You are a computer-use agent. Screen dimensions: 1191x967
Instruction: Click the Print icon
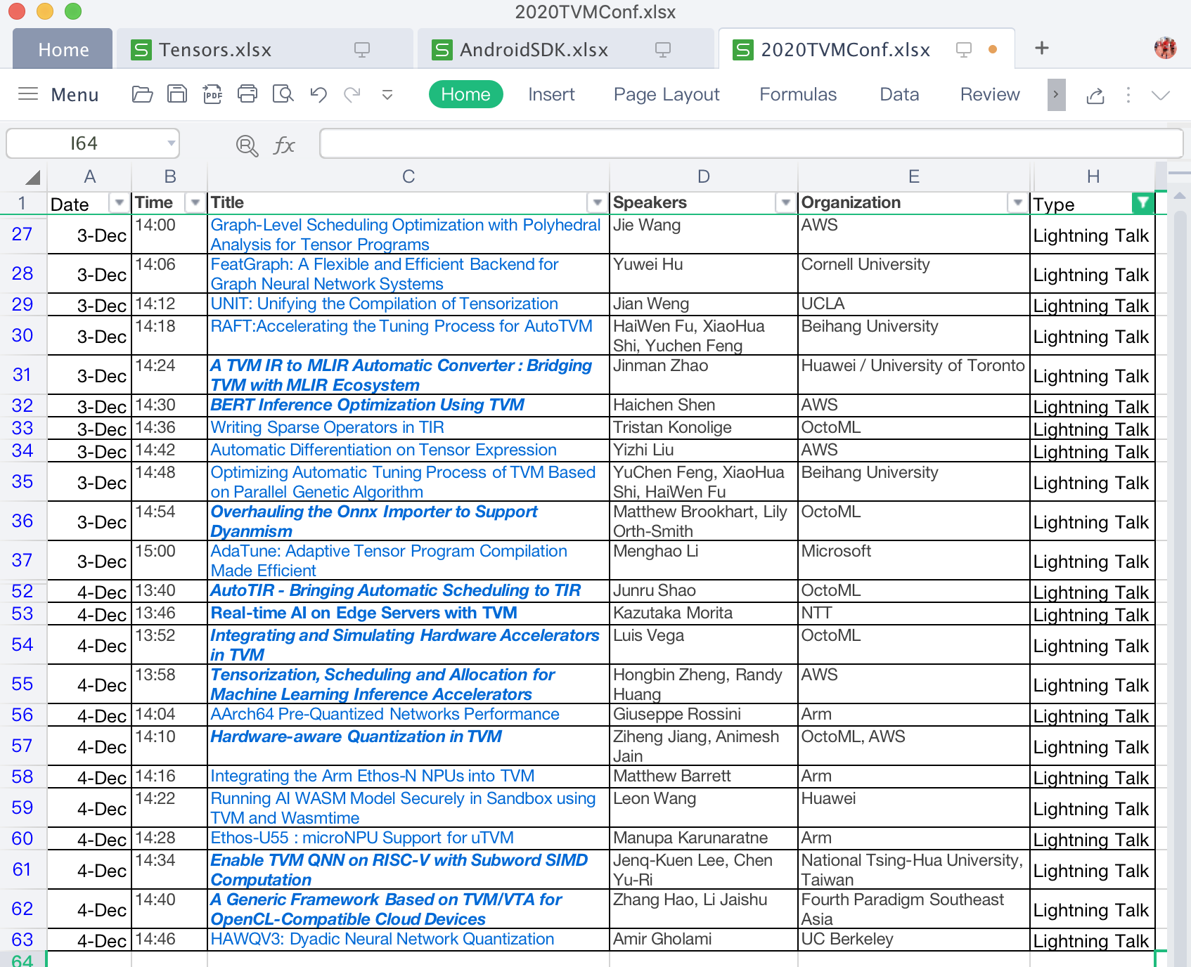tap(247, 94)
